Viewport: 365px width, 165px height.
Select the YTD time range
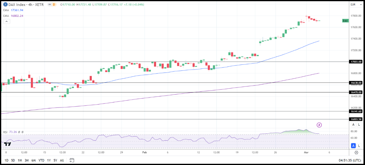41,160
